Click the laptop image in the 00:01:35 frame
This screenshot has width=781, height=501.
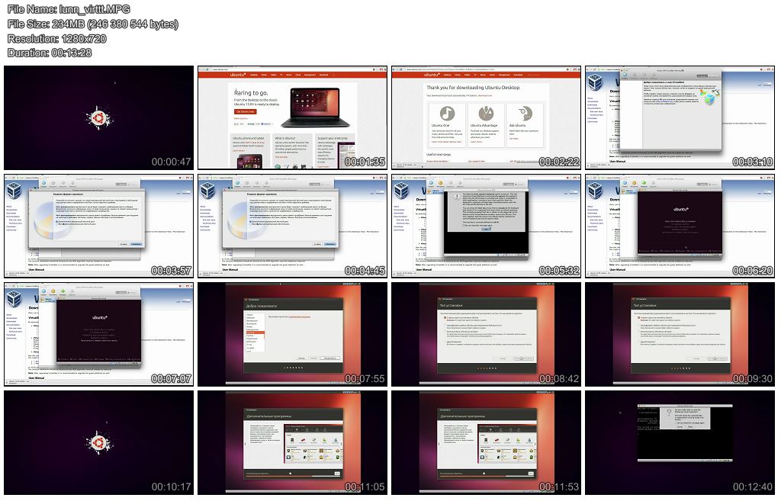309,108
